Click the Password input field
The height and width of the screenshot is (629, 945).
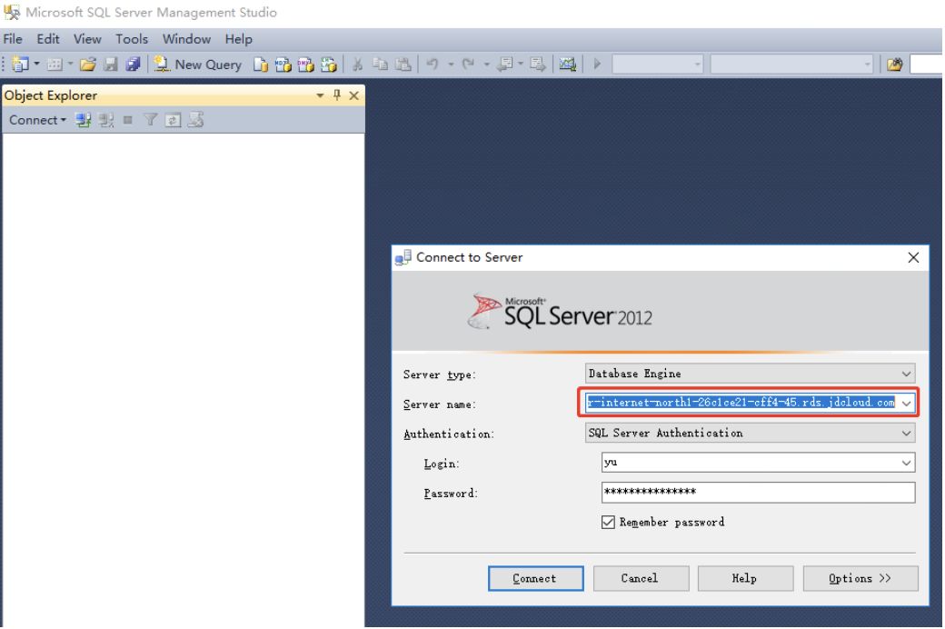[x=758, y=492]
